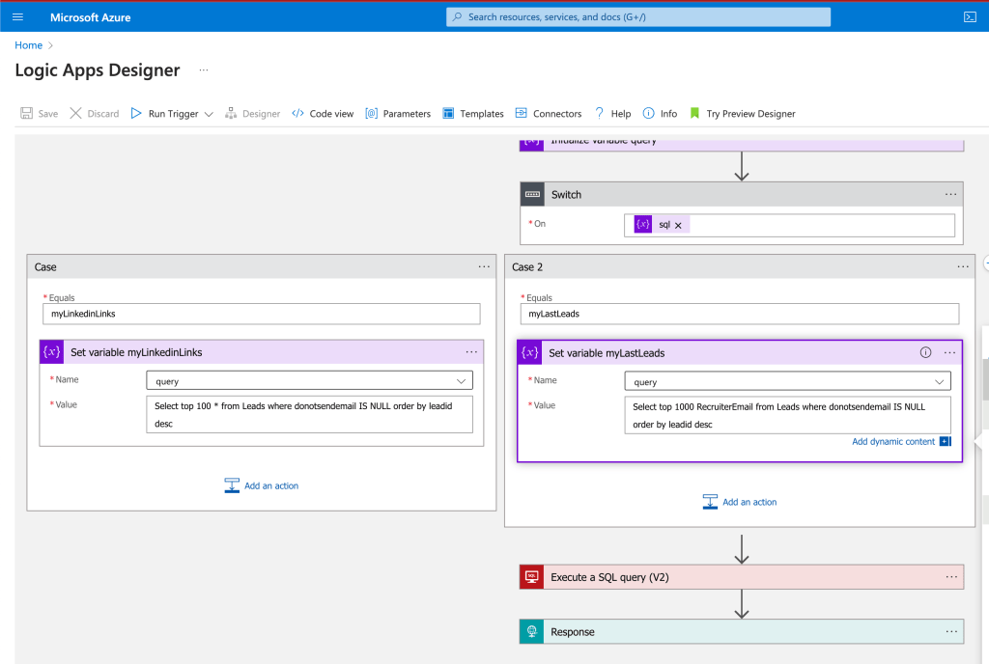Click the search resources input box
The image size is (989, 664).
point(638,17)
